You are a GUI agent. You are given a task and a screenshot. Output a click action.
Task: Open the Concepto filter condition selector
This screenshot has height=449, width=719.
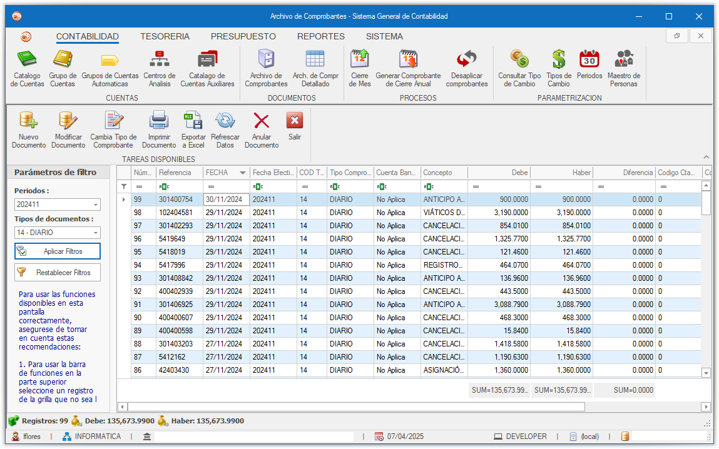pos(428,186)
